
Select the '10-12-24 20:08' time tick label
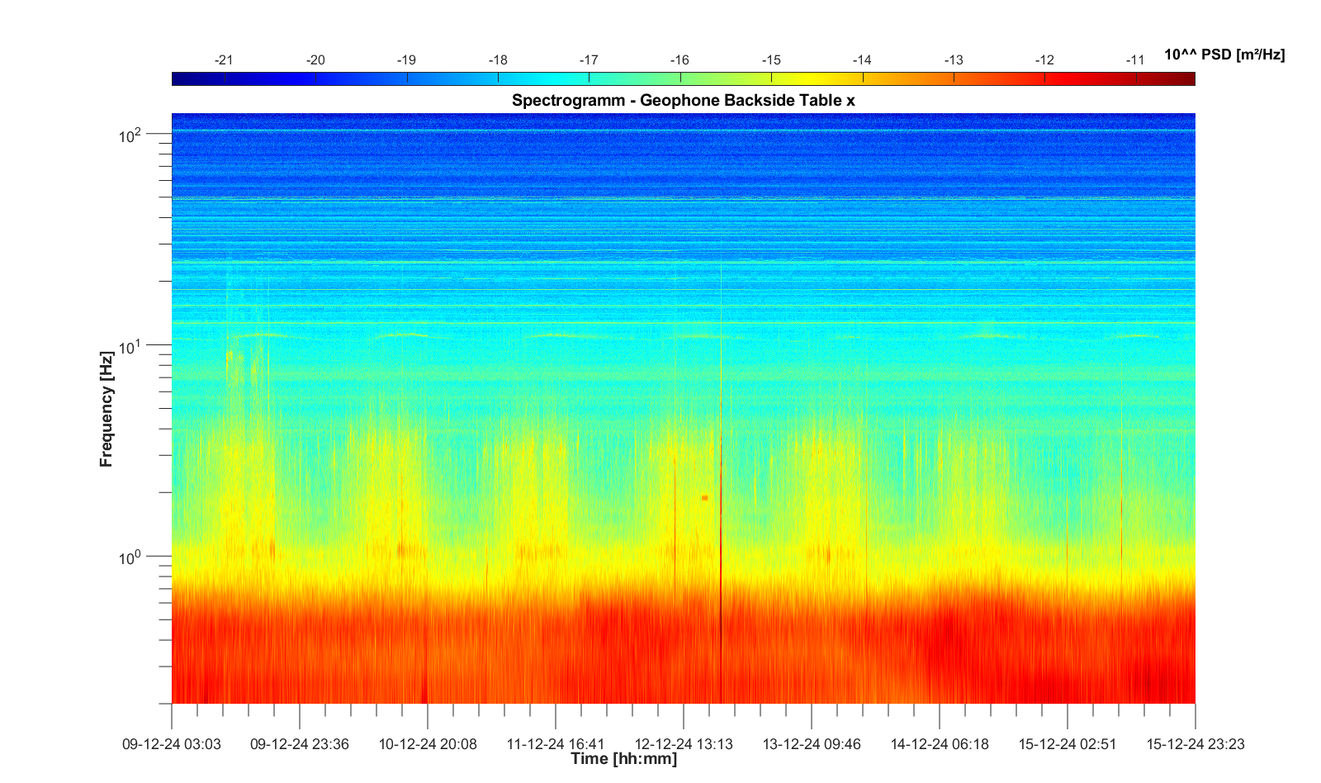pyautogui.click(x=428, y=744)
